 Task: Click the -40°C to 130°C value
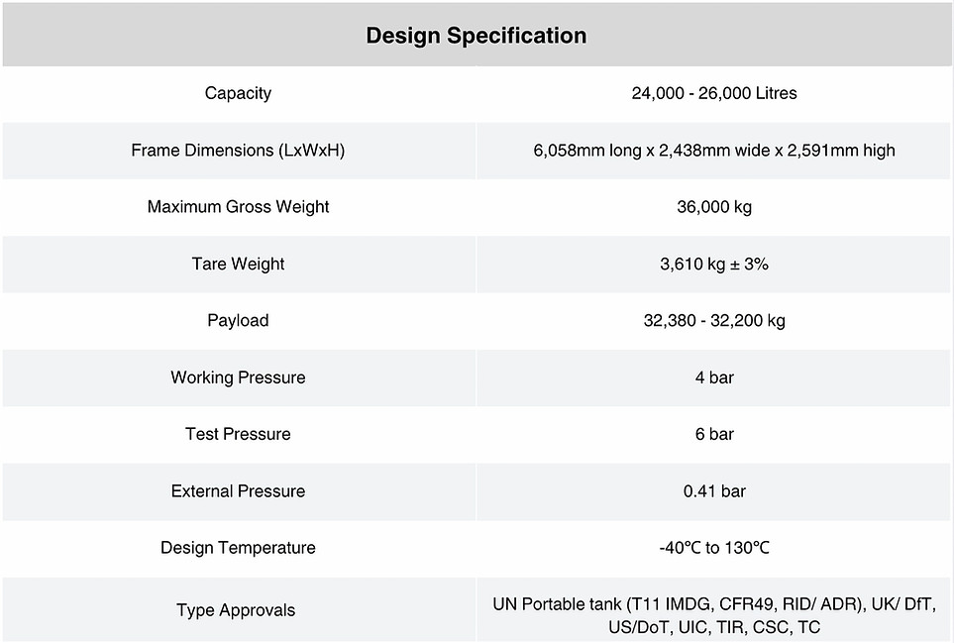click(x=714, y=548)
